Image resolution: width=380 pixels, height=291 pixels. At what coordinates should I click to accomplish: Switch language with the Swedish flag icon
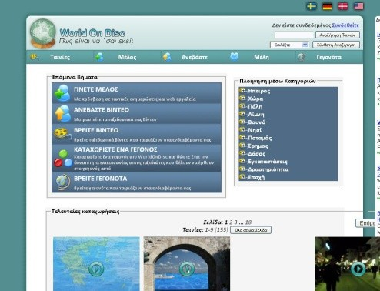312,6
